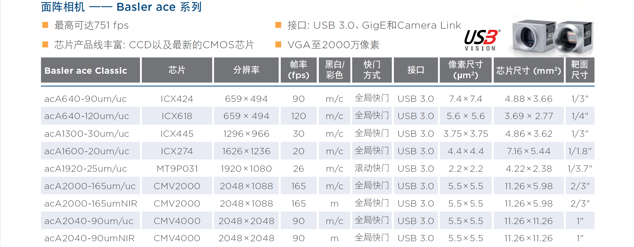Viewport: 634px width, 247px height.
Task: Click the orange bullet beside VGA至2000万像素
Action: 278,45
